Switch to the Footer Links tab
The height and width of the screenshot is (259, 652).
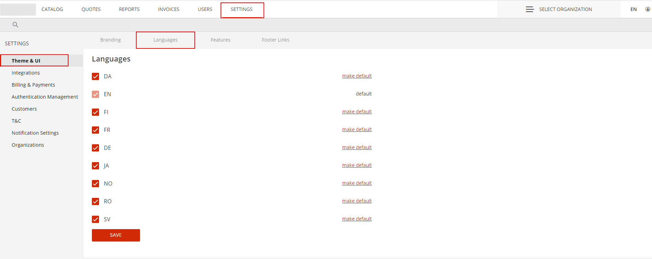(276, 40)
